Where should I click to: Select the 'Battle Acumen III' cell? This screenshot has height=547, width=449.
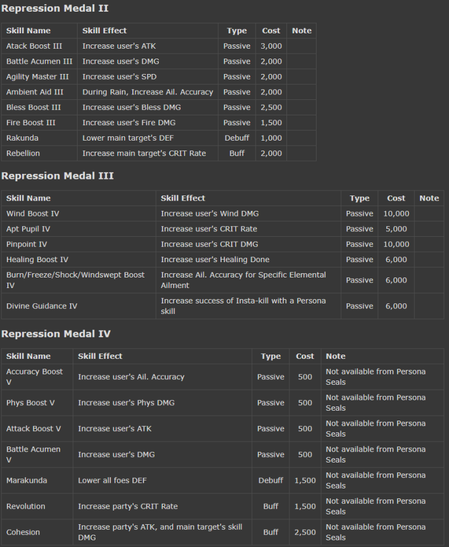pos(39,62)
